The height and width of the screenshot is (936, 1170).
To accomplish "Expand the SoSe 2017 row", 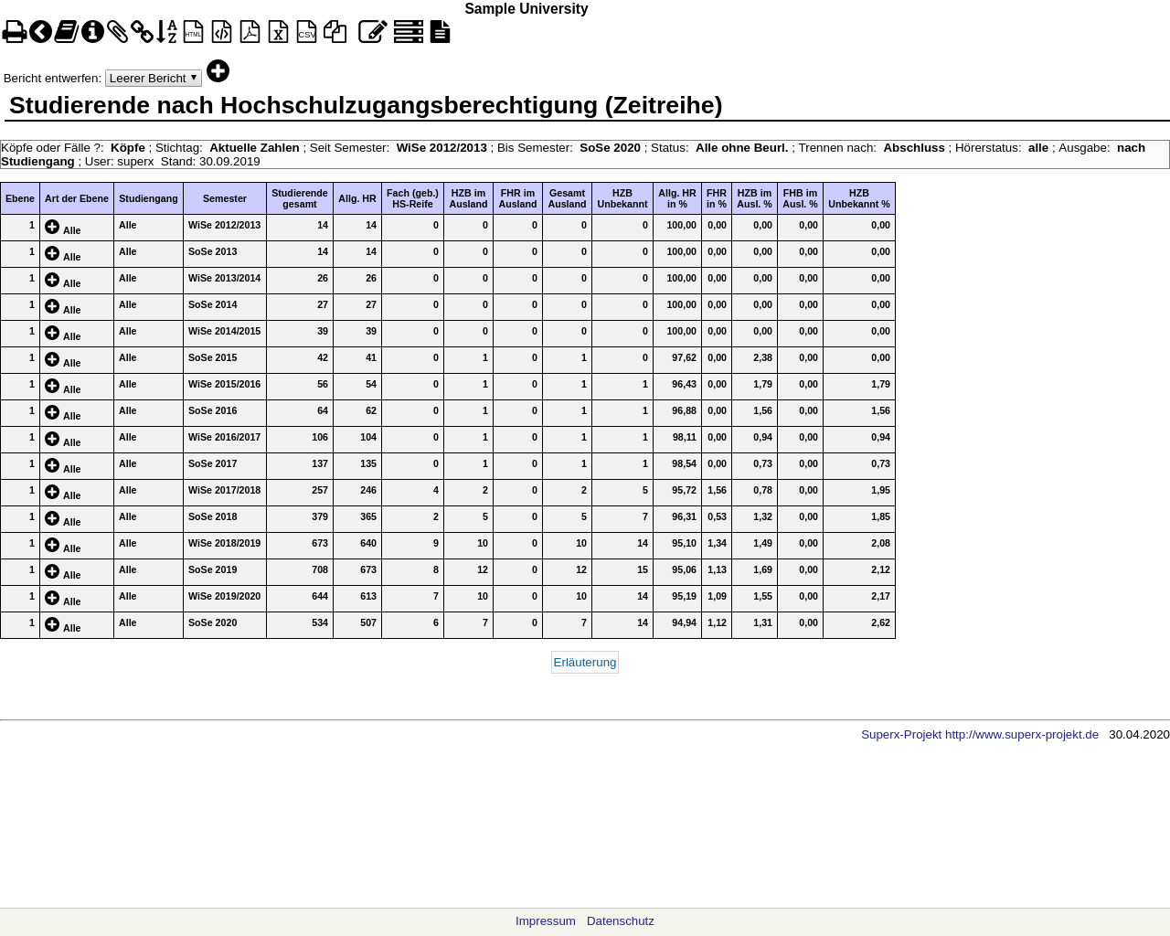I will click(52, 465).
